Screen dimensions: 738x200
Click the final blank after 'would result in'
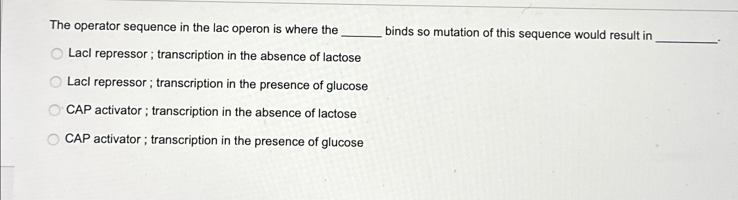click(687, 39)
